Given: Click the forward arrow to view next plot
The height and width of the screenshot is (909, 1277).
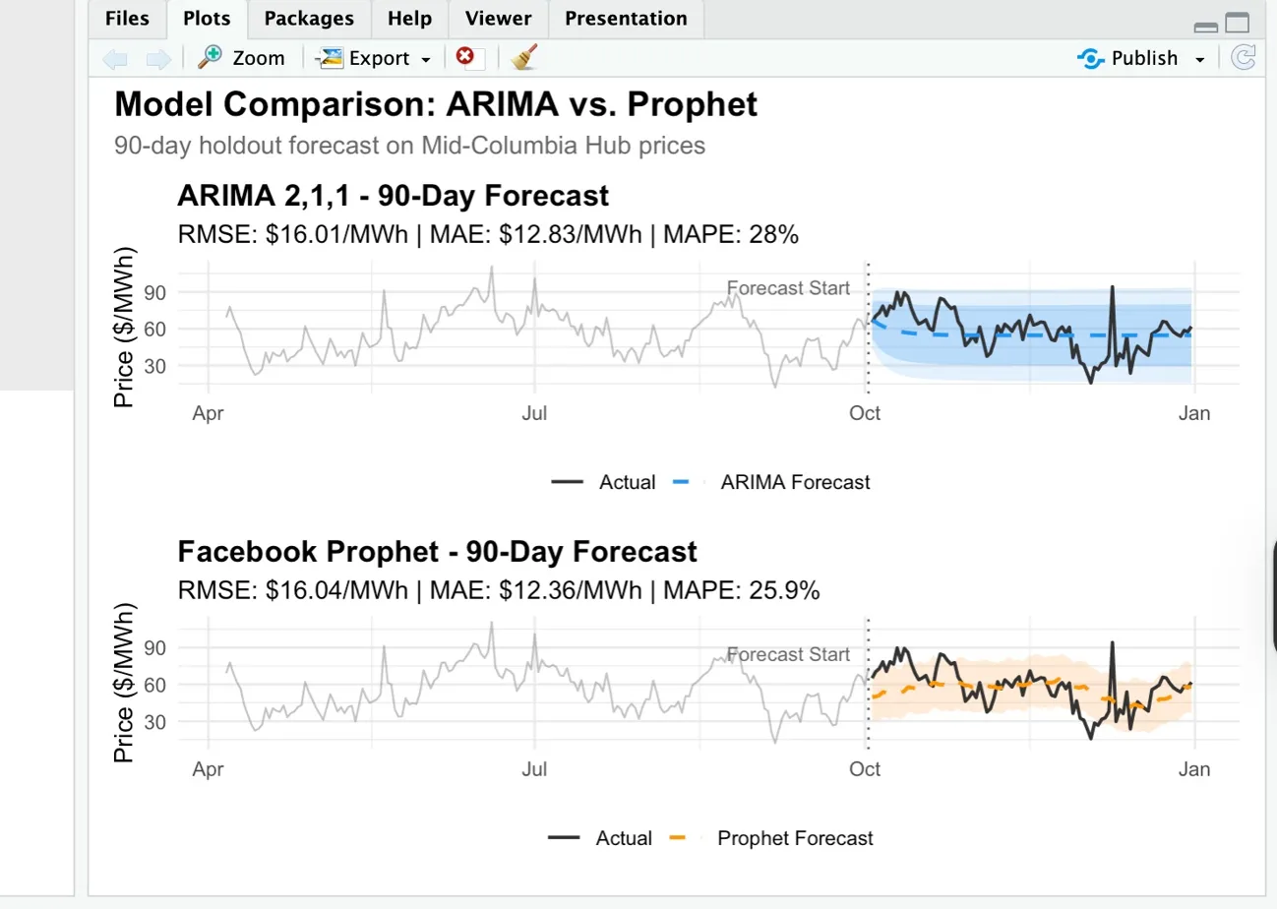Looking at the screenshot, I should [x=158, y=58].
